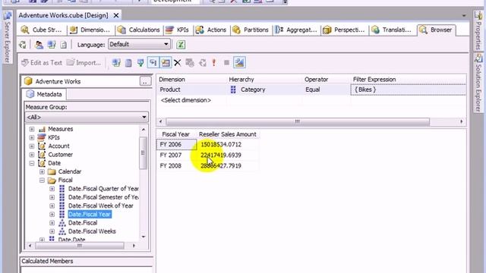Viewport: 486px width, 273px height.
Task: Select Date.Fiscal Week of Year item
Action: [101, 206]
